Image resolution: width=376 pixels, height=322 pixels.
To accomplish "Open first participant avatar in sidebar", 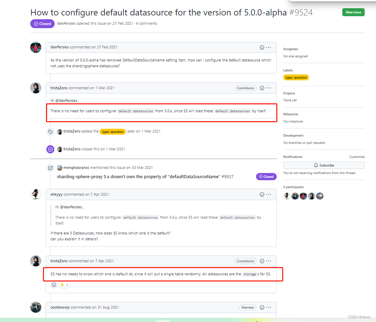I will point(287,196).
